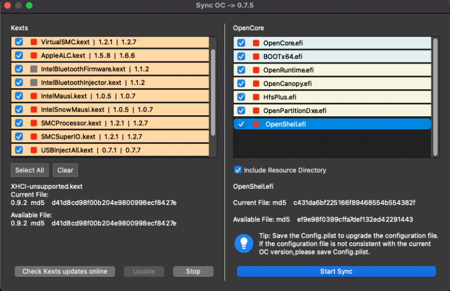Click red status square of USBInjectAll.kext

(34, 150)
